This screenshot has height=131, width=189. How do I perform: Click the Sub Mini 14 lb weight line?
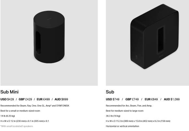pos(7,116)
